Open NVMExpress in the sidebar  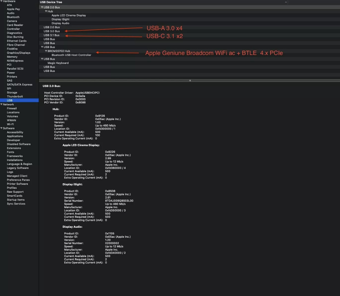tap(15, 61)
